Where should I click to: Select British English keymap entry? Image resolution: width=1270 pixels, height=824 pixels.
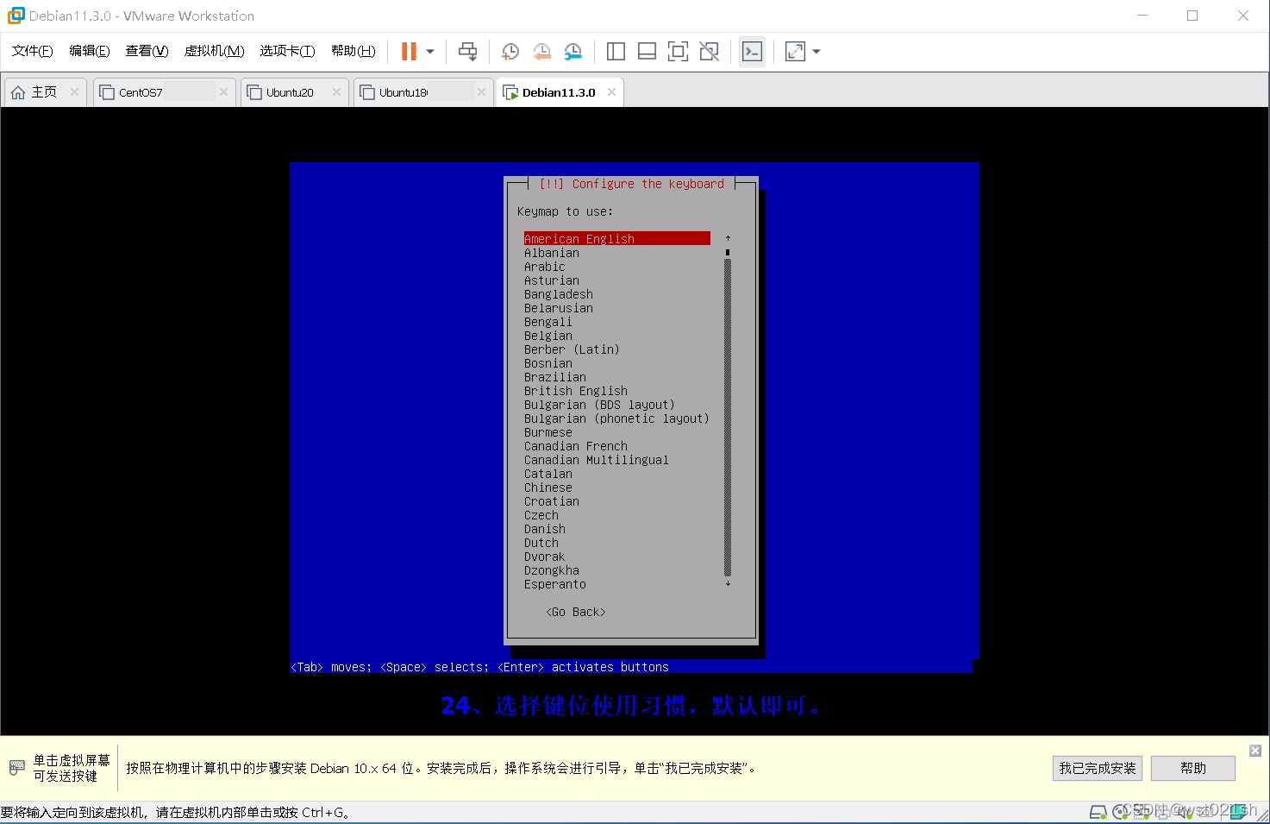[x=576, y=391]
